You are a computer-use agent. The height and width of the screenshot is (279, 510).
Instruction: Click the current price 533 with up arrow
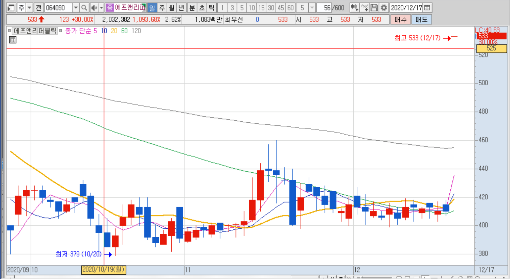pos(36,20)
